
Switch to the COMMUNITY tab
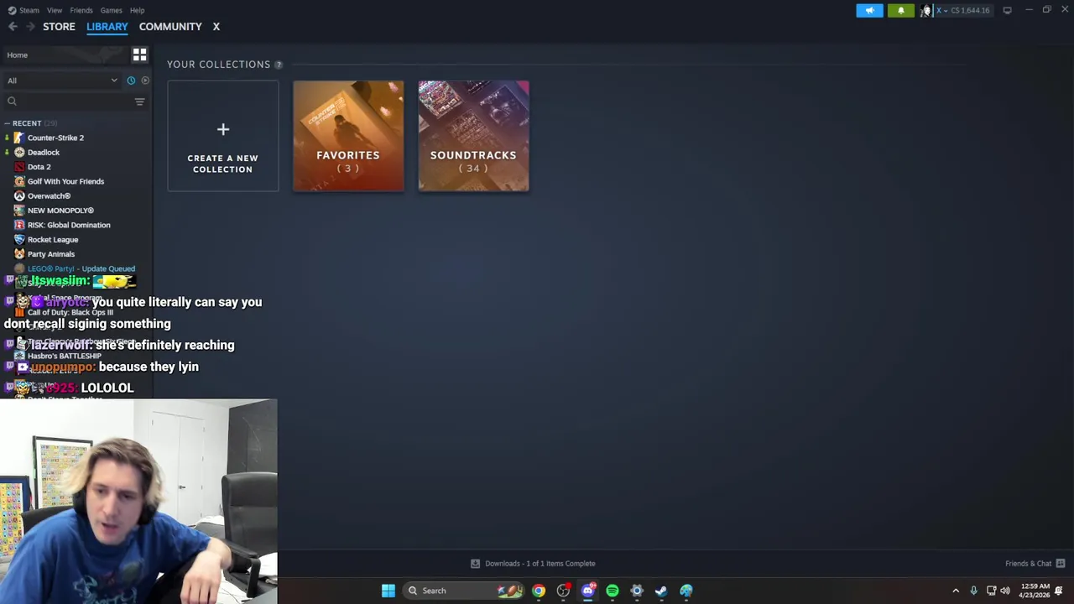[x=170, y=27]
